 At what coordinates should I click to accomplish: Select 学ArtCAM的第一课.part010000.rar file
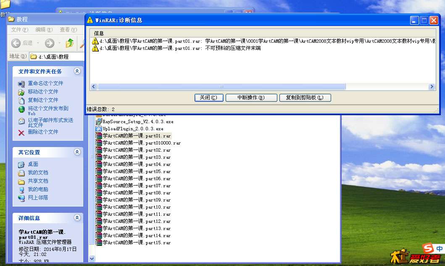pyautogui.click(x=138, y=143)
